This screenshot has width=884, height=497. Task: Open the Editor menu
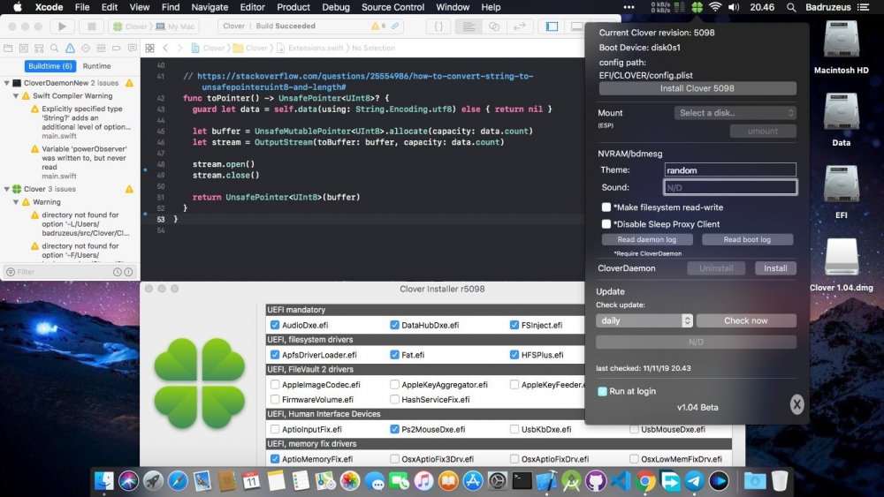pyautogui.click(x=252, y=7)
